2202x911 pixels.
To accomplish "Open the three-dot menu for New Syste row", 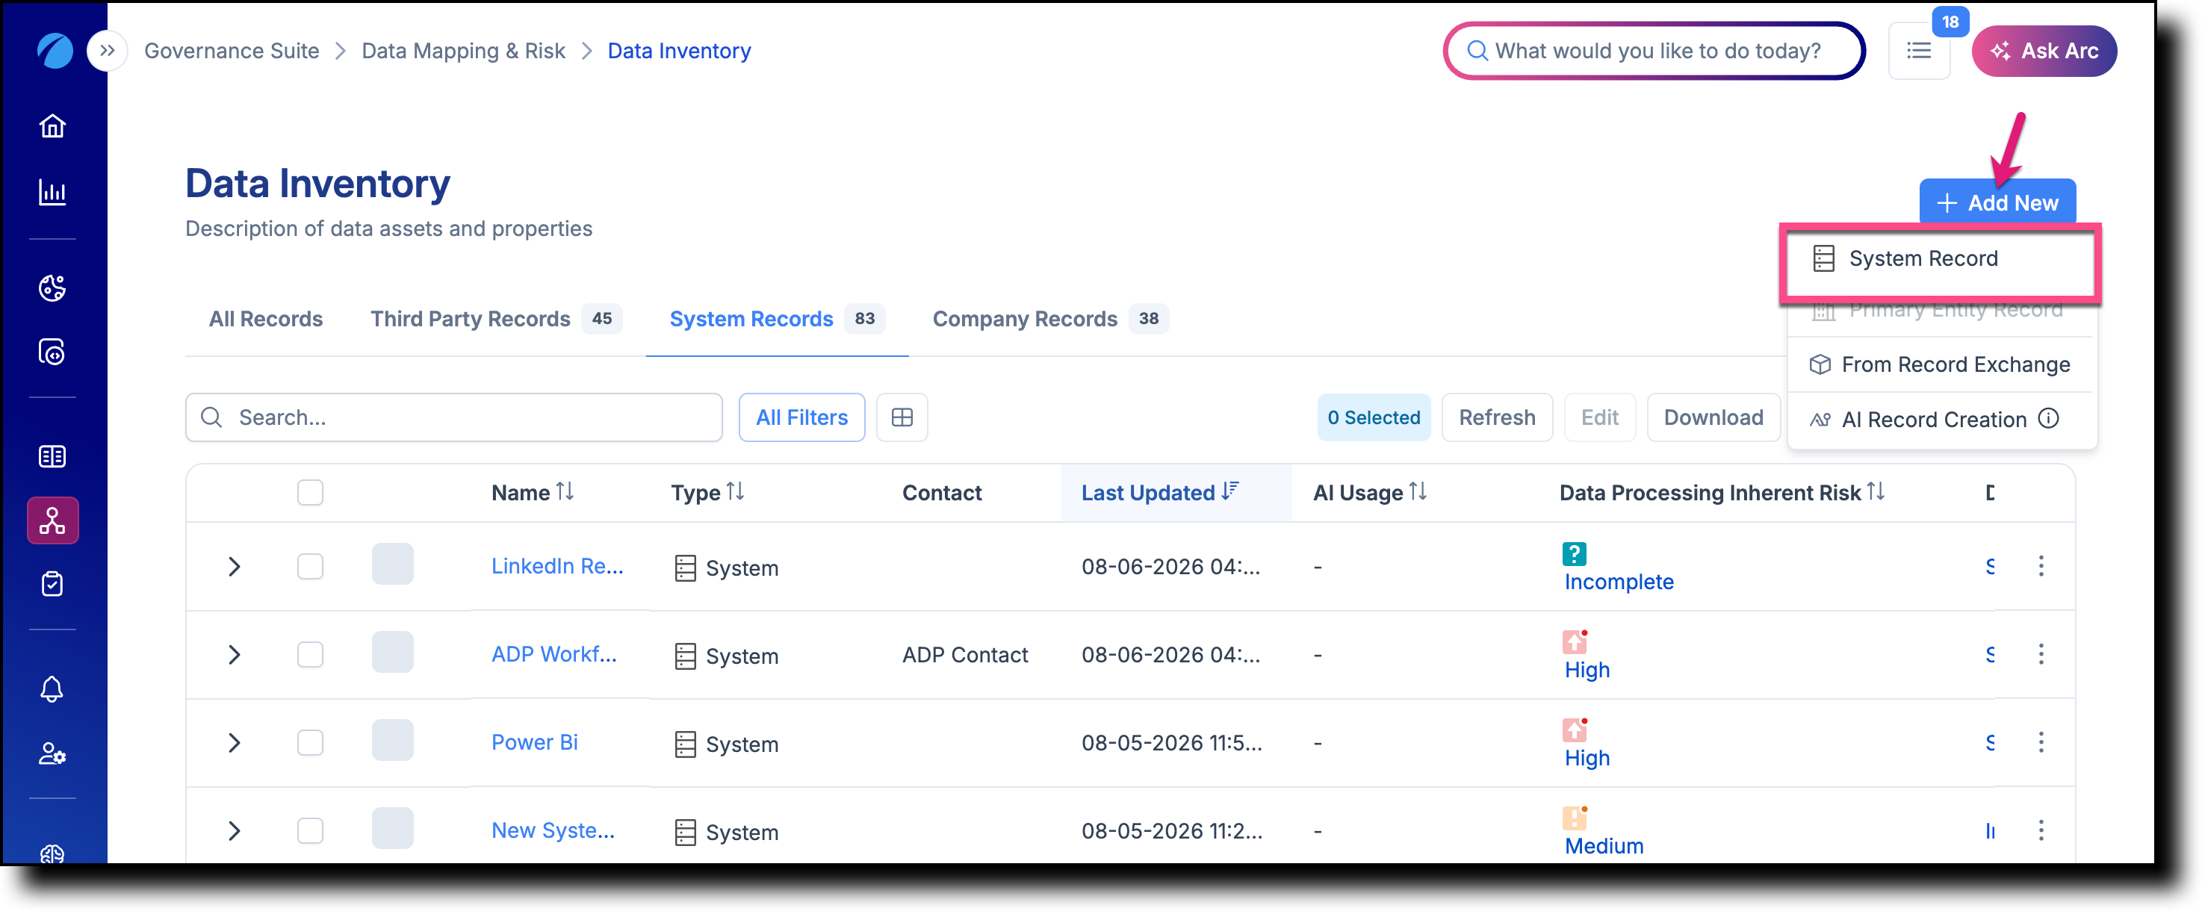I will [2041, 830].
